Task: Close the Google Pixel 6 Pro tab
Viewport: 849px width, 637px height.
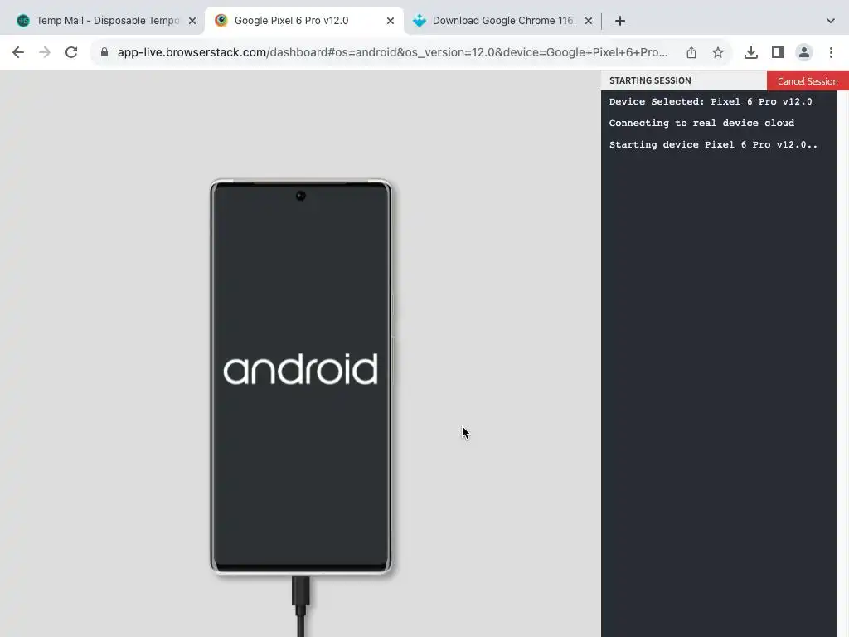Action: [391, 21]
